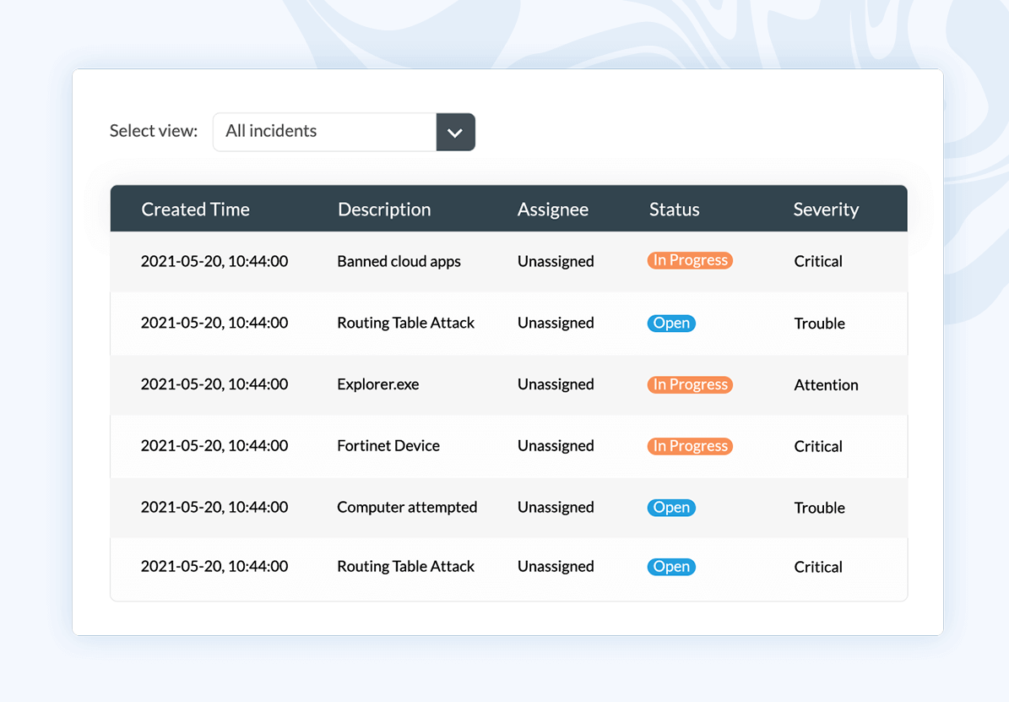Click In Progress badge for Fortinet Device
The height and width of the screenshot is (702, 1009).
coord(690,446)
